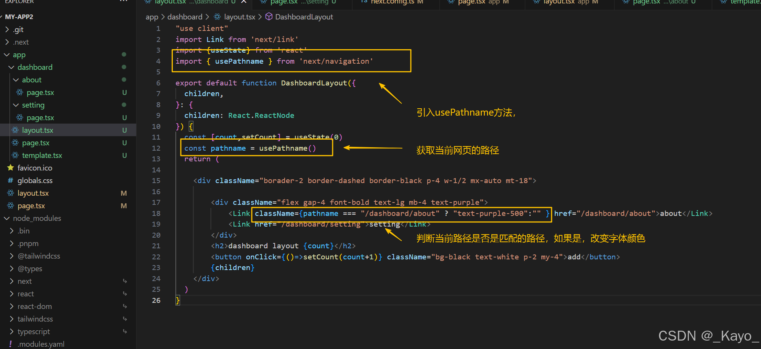
Task: Click the warning icon beside .modules.yaml
Action: click(x=10, y=343)
